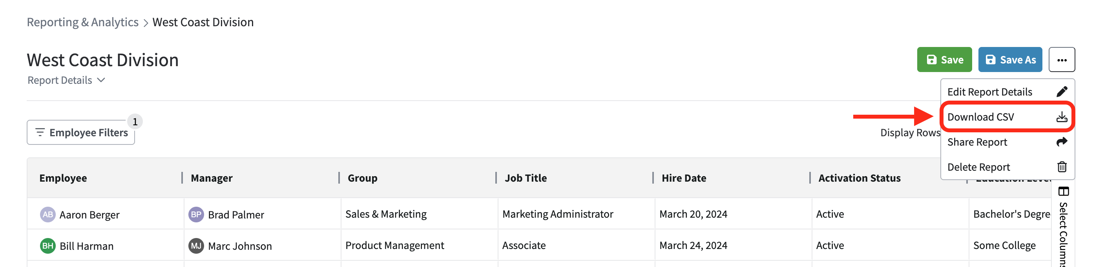The image size is (1095, 267).
Task: Click the Select Columns panel icon
Action: (x=1063, y=191)
